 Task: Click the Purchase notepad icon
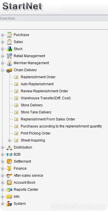click(x=9, y=35)
